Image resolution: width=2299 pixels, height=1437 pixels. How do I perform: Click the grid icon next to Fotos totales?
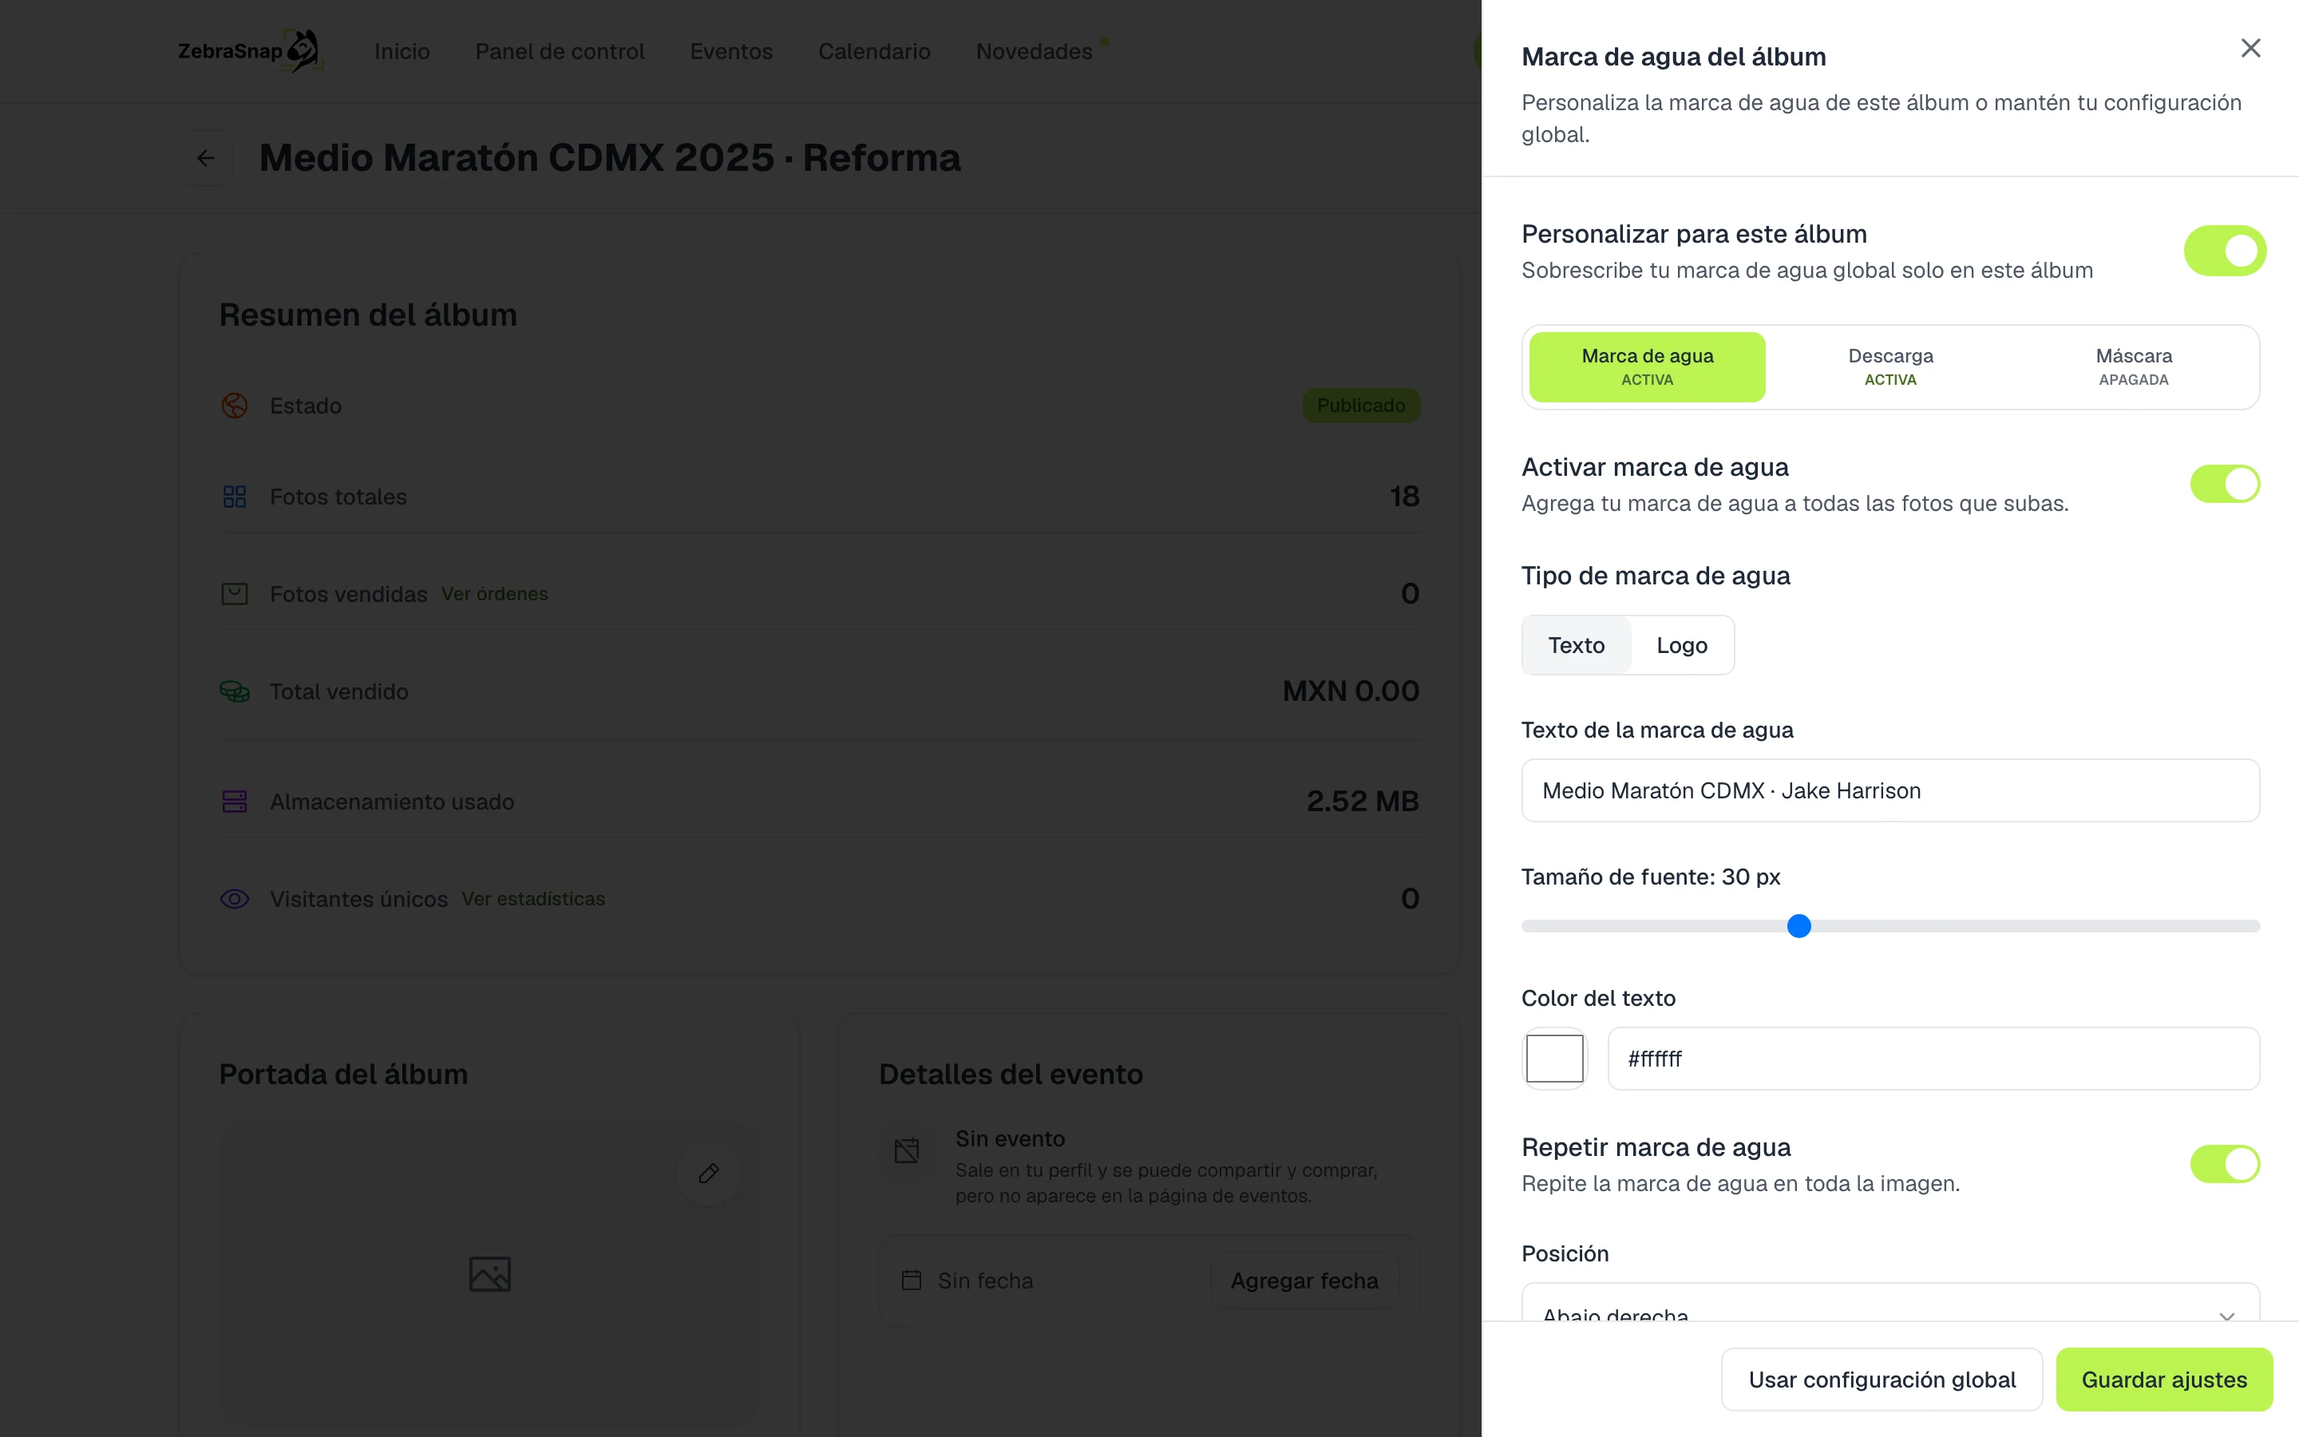(x=235, y=496)
